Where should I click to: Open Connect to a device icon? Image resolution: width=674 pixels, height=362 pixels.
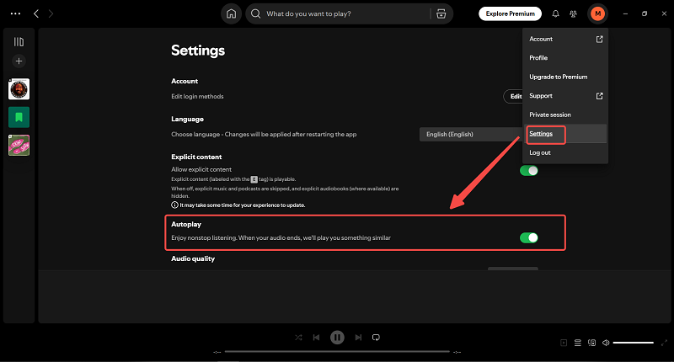(592, 343)
